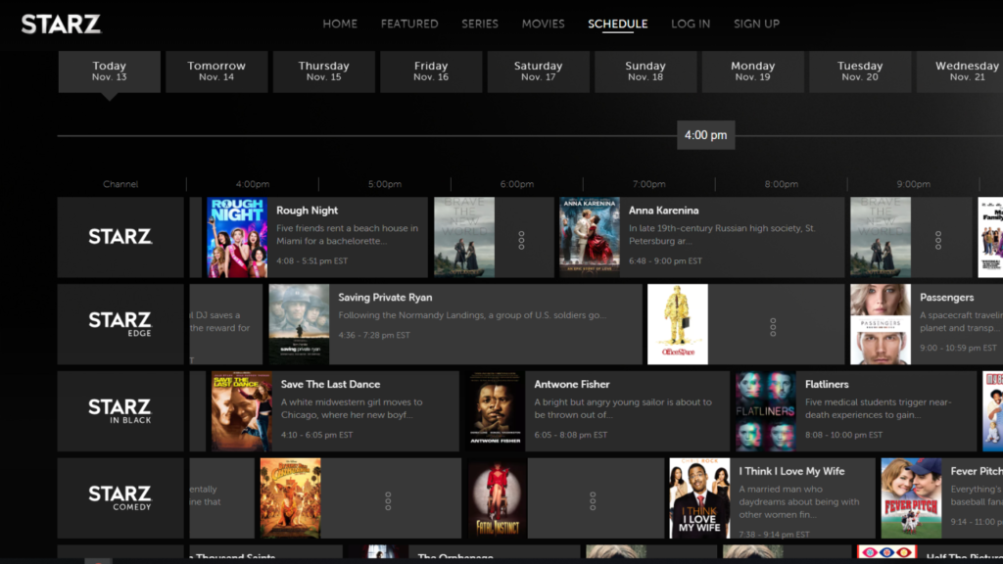Open I Think I Love My Wife poster

(x=699, y=498)
